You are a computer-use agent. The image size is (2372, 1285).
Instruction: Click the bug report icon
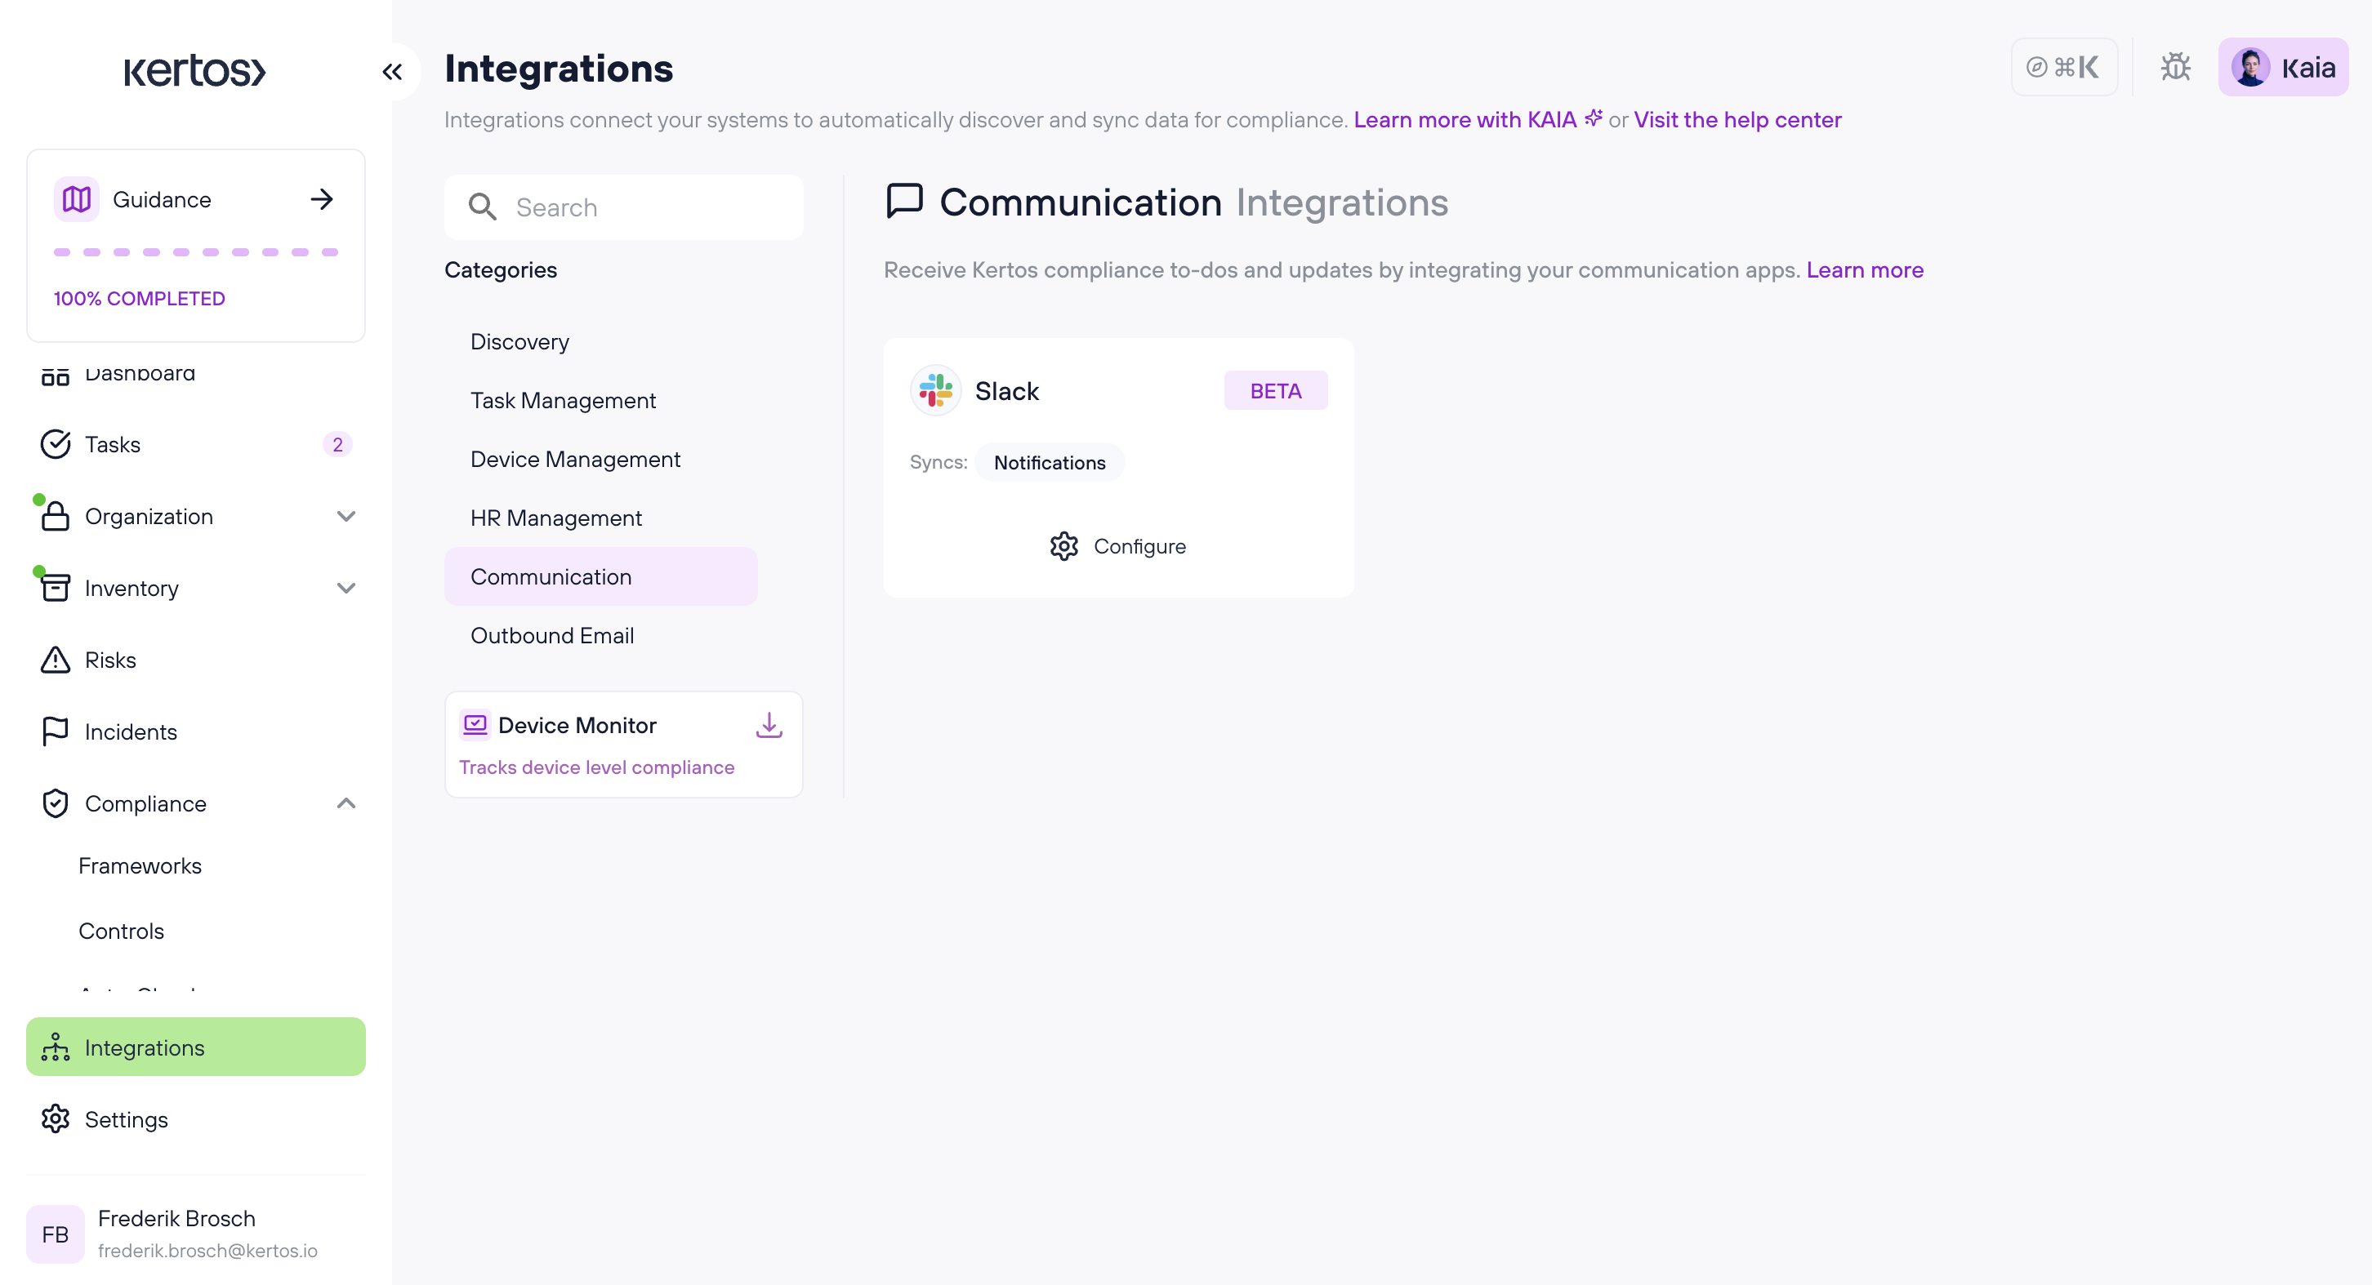(2175, 67)
